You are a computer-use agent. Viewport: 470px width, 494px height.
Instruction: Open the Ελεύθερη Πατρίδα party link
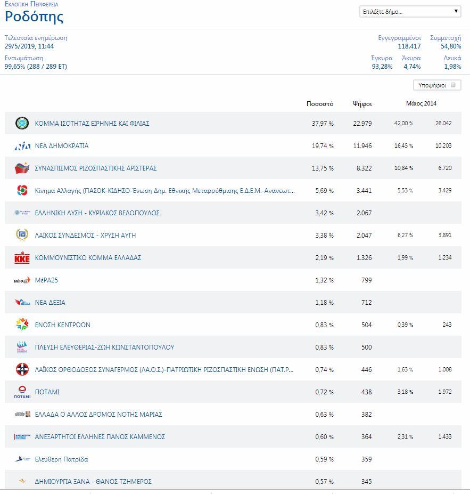coord(61,459)
